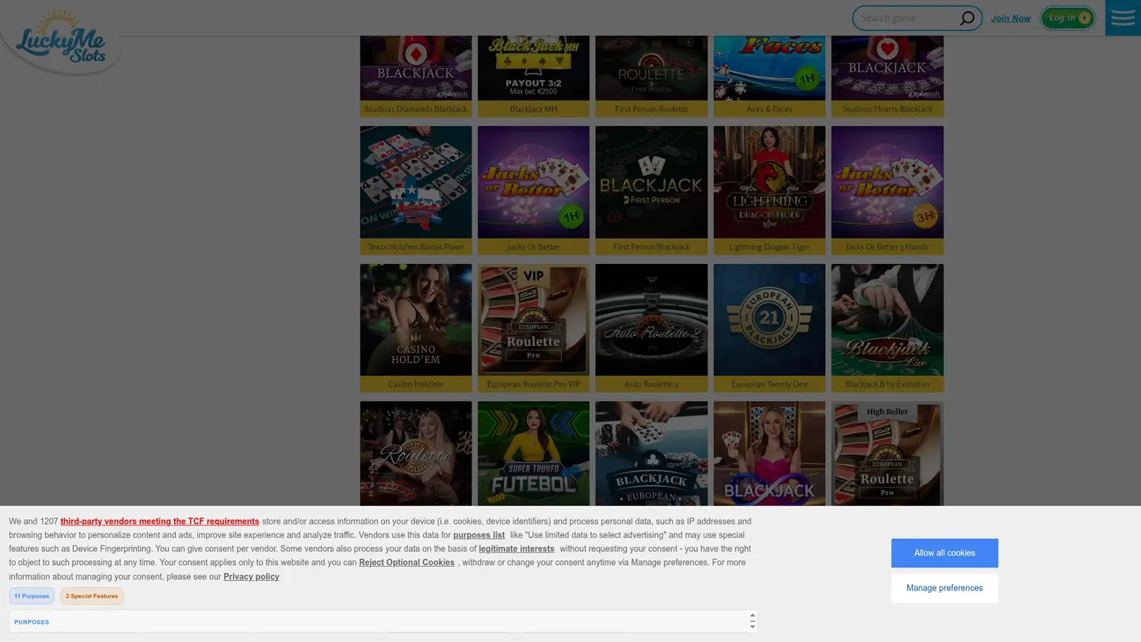
Task: Open Jacks Or Better 1H thumbnail
Action: pos(533,182)
